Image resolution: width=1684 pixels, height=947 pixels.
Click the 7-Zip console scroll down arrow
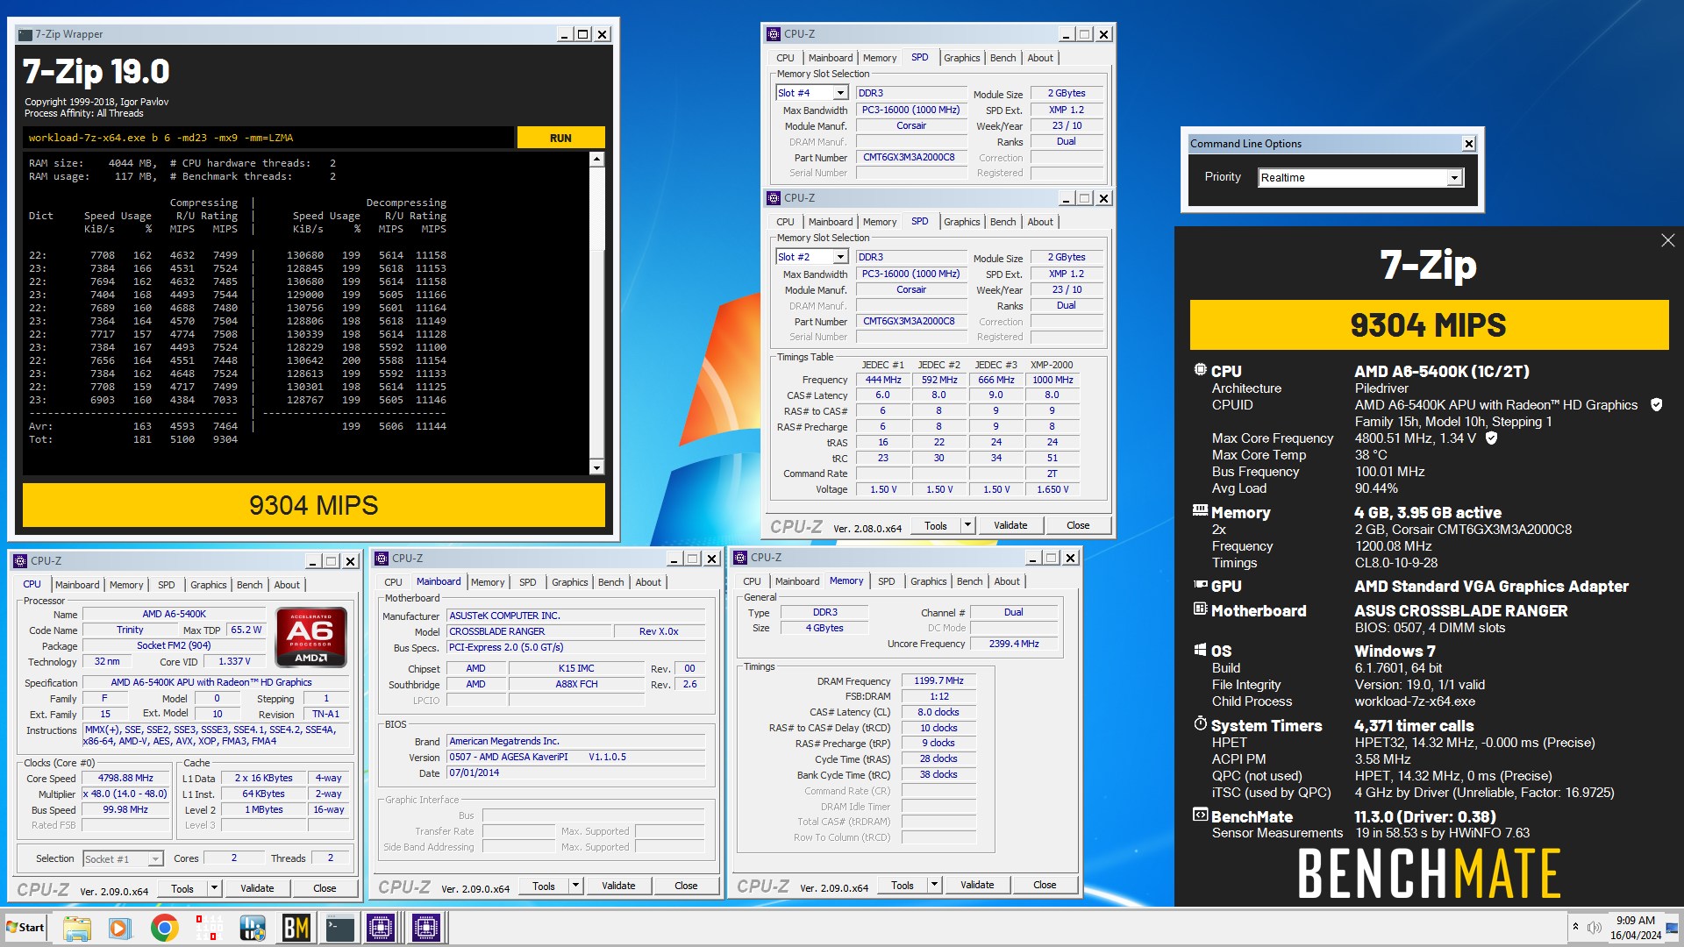pos(596,468)
